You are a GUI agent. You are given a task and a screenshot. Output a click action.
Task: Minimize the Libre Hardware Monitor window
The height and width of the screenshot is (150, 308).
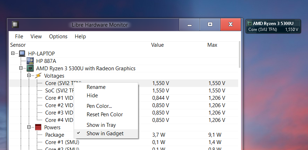click(x=189, y=25)
